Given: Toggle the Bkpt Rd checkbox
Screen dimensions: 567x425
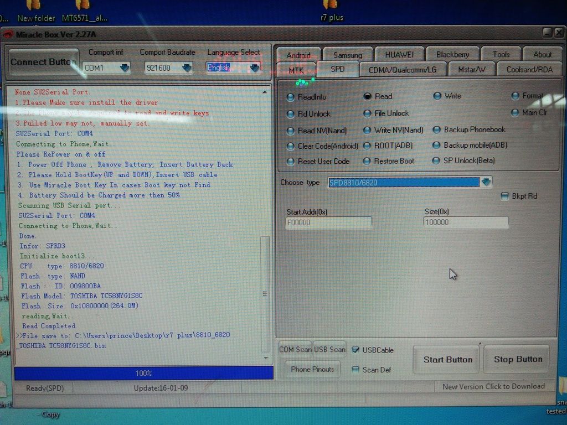Looking at the screenshot, I should (x=504, y=196).
